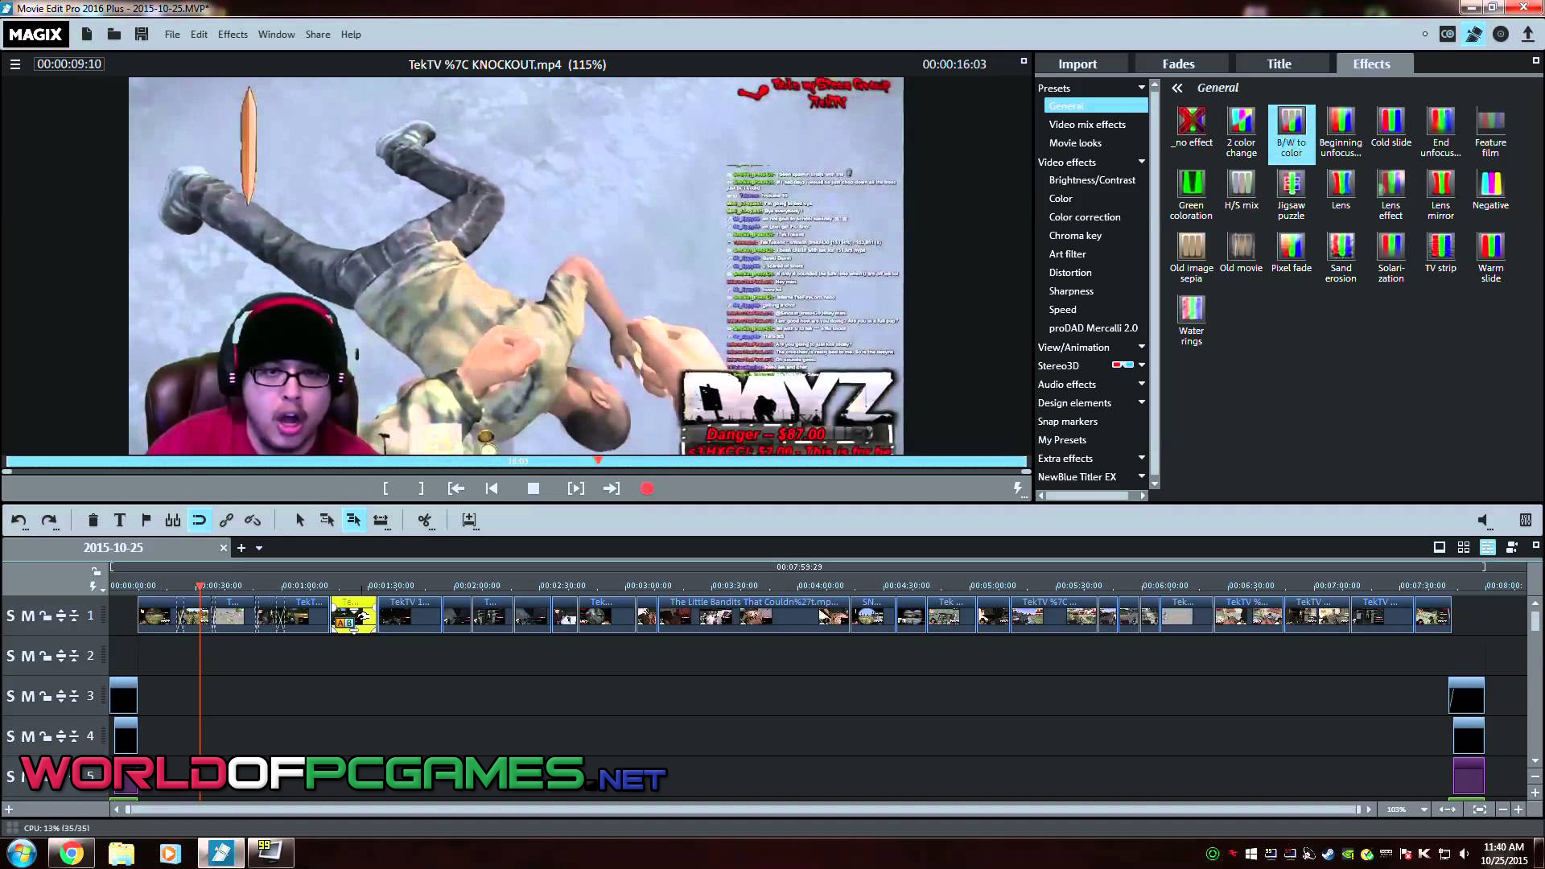Select Movie looks preset category
The height and width of the screenshot is (869, 1545).
click(1075, 143)
